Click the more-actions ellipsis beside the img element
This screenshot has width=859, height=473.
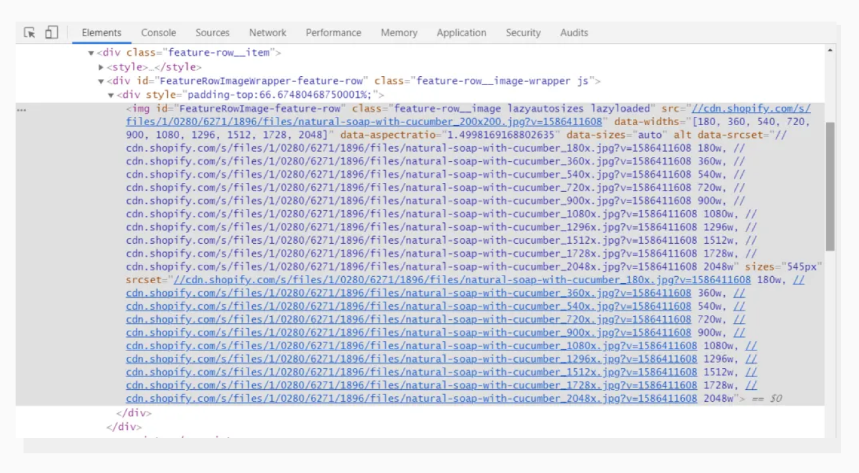click(x=22, y=109)
